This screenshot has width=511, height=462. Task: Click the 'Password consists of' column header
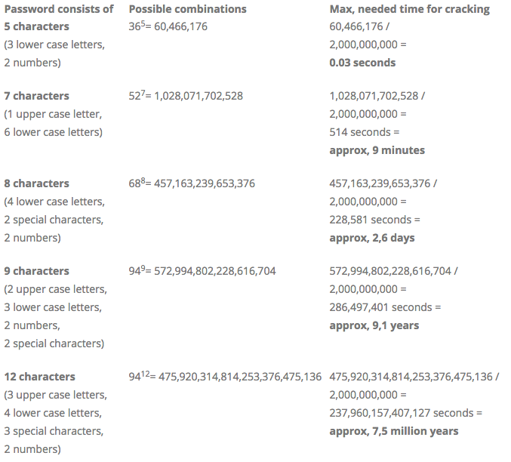[59, 9]
